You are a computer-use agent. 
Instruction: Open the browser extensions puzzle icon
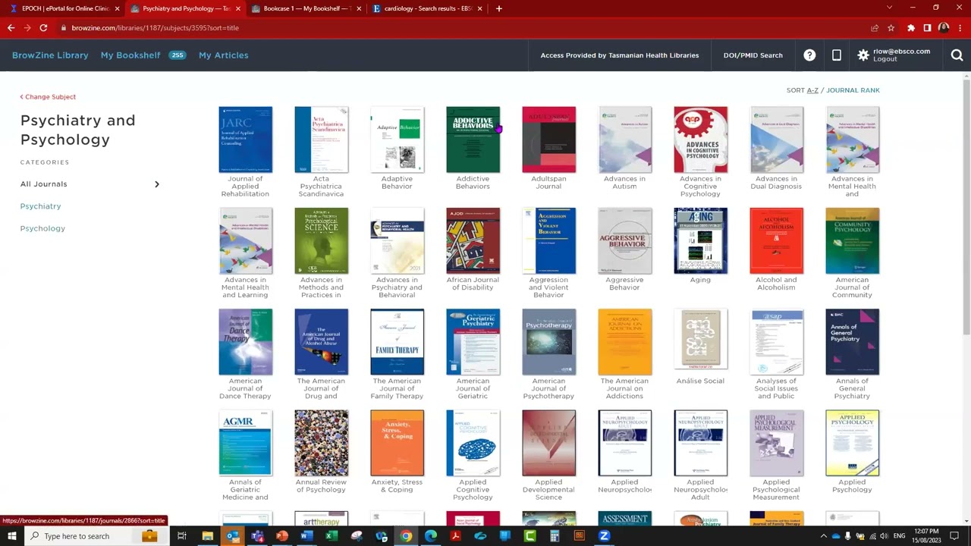tap(911, 28)
